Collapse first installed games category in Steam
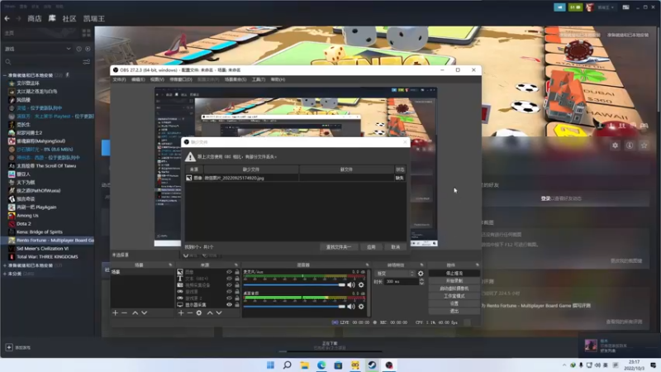Viewport: 661px width, 372px height. pyautogui.click(x=5, y=75)
